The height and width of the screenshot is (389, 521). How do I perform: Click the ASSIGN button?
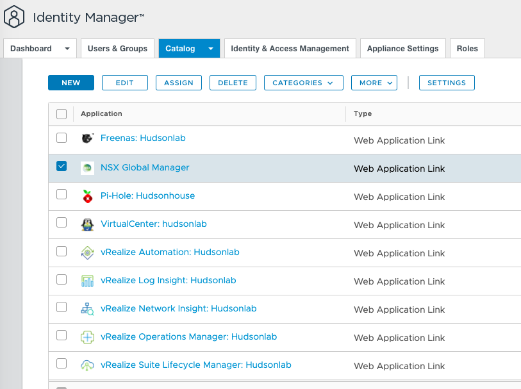(179, 83)
